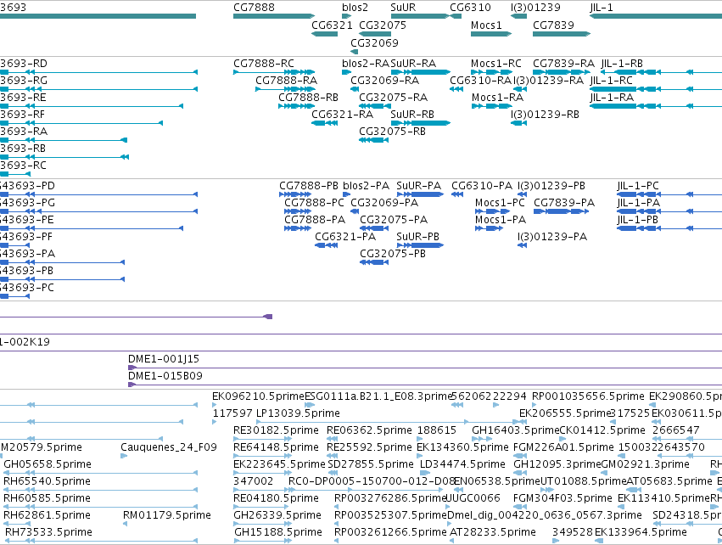Select the Mocs1-PC protein label
This screenshot has width=722, height=545.
(500, 203)
